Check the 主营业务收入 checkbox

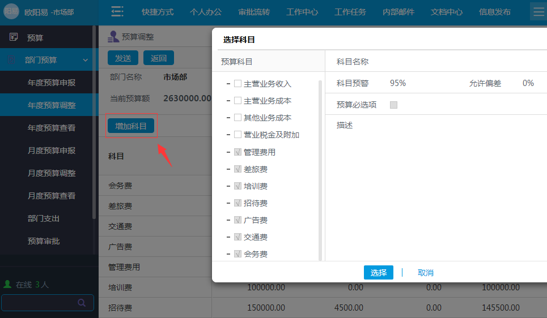pyautogui.click(x=238, y=84)
